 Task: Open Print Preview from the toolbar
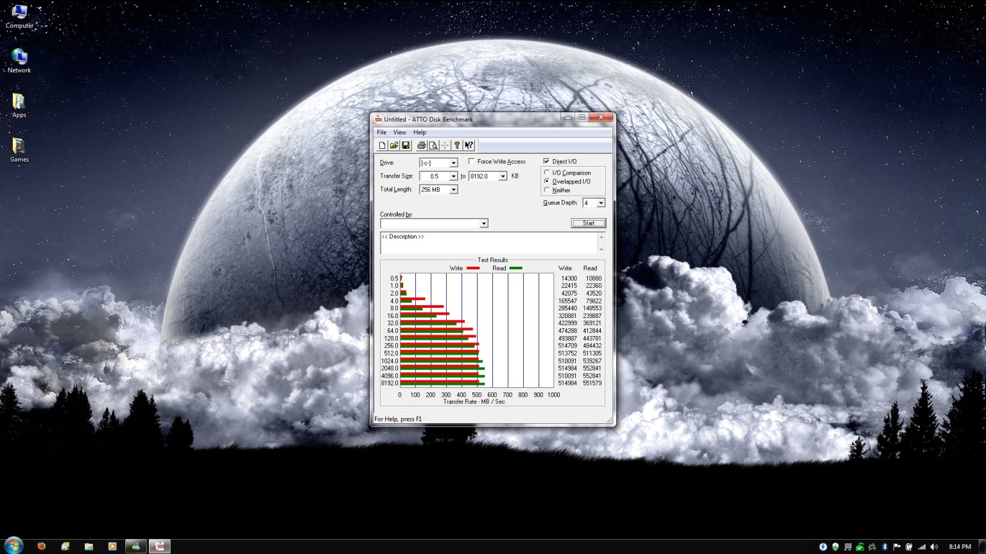point(433,146)
